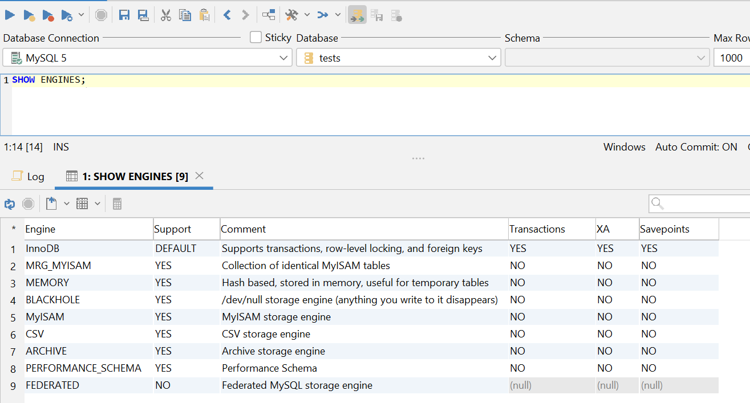Click the calculator icon in results toolbar

coord(117,203)
